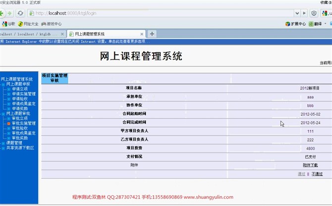Click the 承担单位 value aaa
This screenshot has height=206, width=332.
click(310, 97)
